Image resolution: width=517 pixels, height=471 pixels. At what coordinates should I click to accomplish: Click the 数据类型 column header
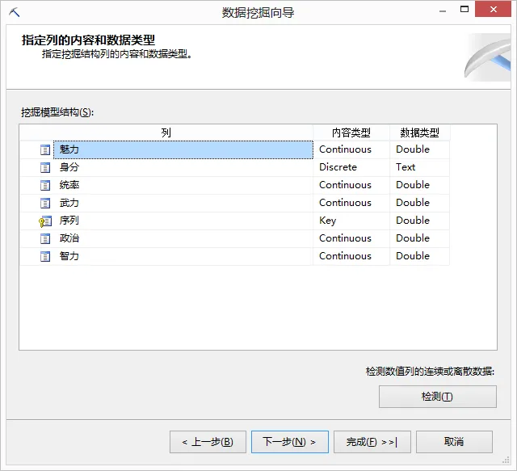coord(419,132)
